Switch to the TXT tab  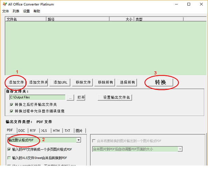tap(68, 131)
